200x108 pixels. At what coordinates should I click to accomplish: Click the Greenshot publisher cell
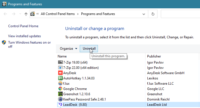155,94
